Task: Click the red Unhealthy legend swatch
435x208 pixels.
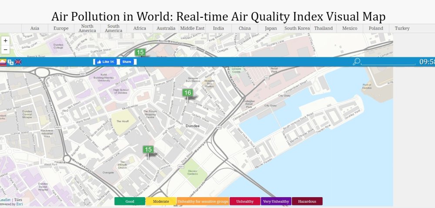Action: pyautogui.click(x=245, y=201)
